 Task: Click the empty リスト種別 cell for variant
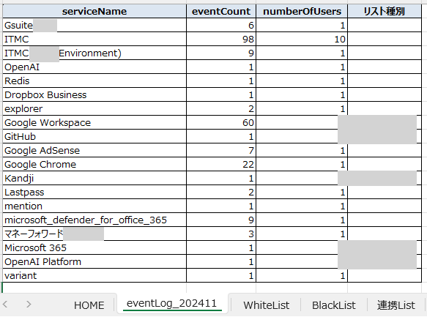point(385,275)
